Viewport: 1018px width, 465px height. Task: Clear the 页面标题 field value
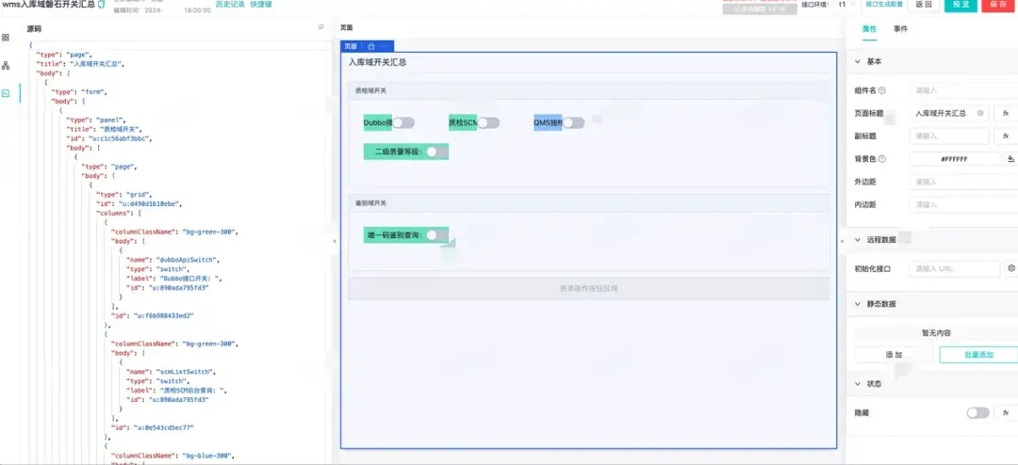pos(980,114)
